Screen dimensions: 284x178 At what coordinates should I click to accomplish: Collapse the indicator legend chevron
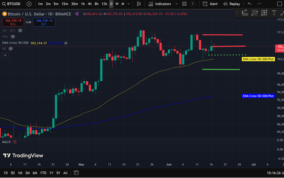5,55
